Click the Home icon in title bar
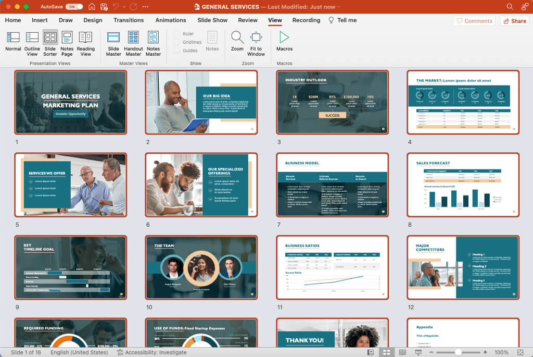The image size is (533, 357). pyautogui.click(x=92, y=6)
